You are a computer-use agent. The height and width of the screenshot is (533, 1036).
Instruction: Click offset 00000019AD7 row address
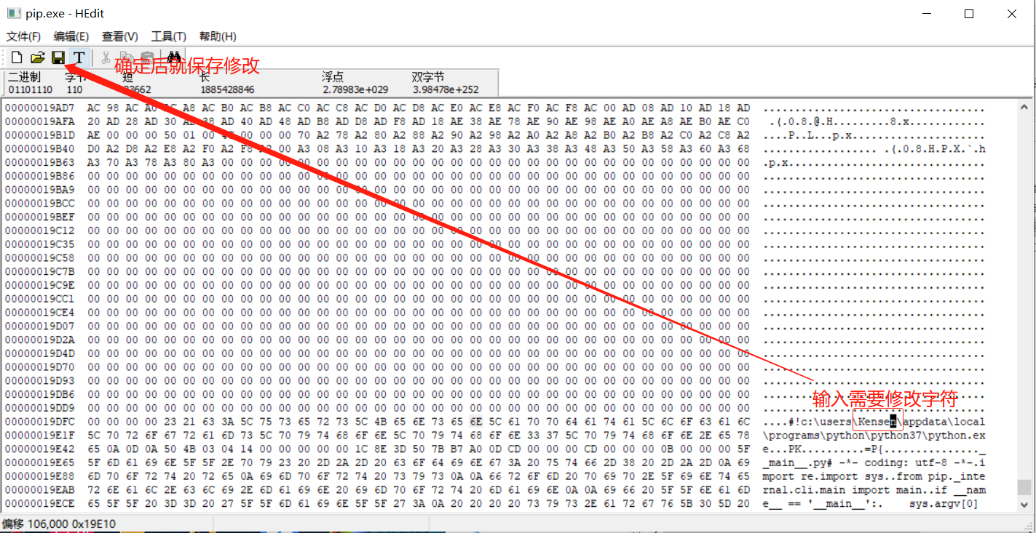pyautogui.click(x=39, y=108)
